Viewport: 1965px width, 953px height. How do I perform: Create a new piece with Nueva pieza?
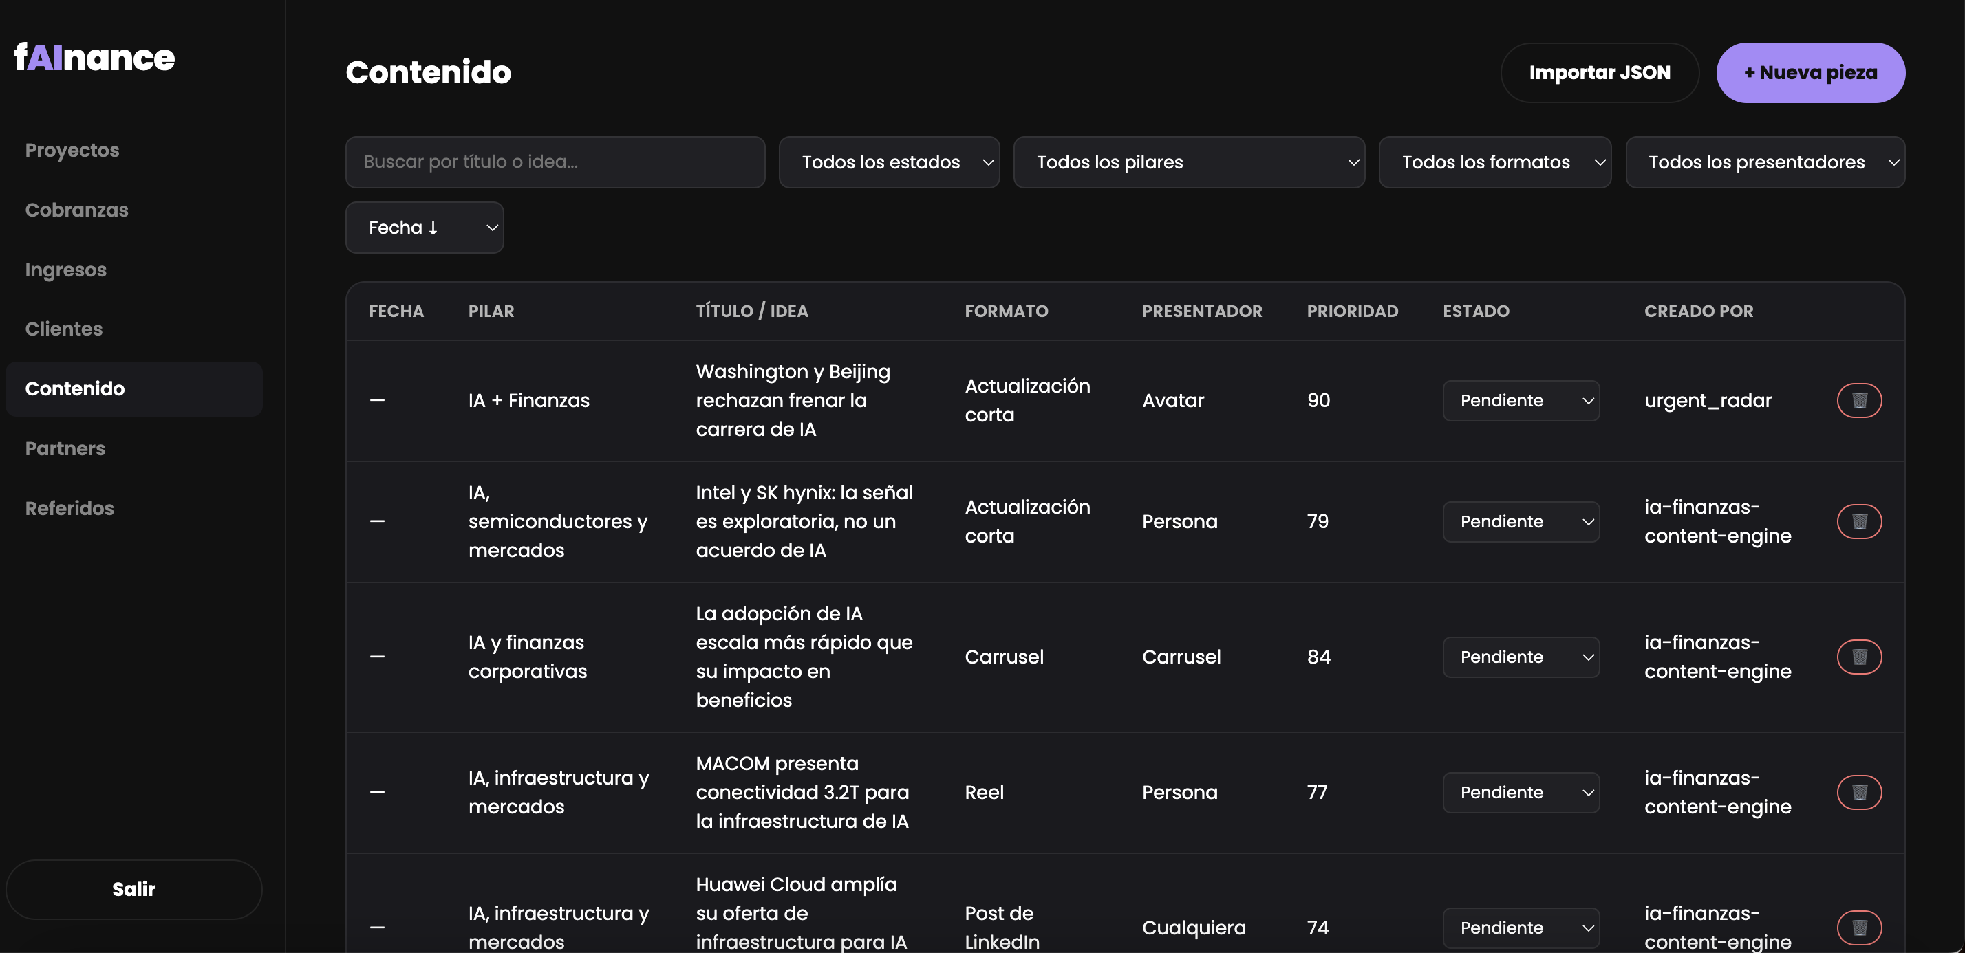click(1810, 72)
